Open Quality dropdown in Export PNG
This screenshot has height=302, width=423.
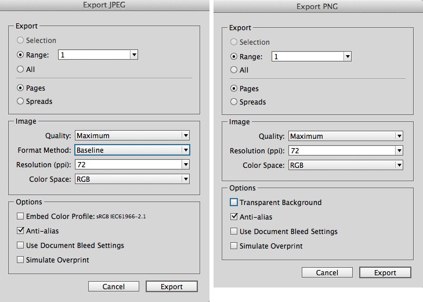[x=346, y=136]
